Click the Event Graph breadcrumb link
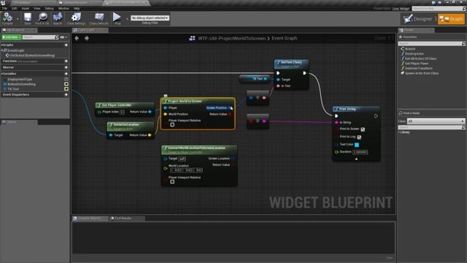 (284, 38)
